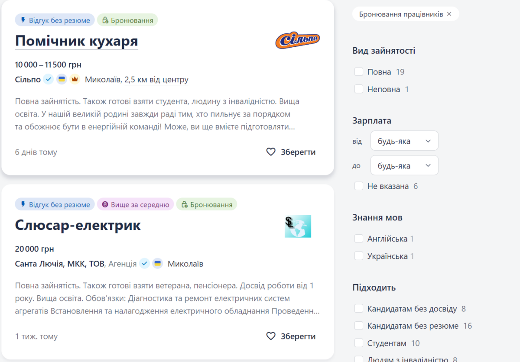The width and height of the screenshot is (520, 362).
Task: Remove the Бронювання працівників filter chip
Action: (449, 14)
